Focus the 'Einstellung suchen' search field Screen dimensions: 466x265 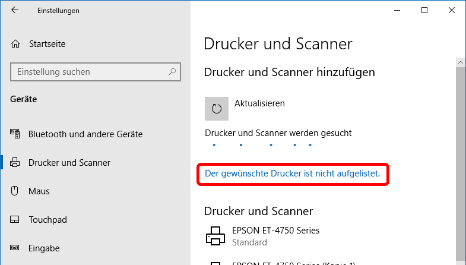click(89, 72)
